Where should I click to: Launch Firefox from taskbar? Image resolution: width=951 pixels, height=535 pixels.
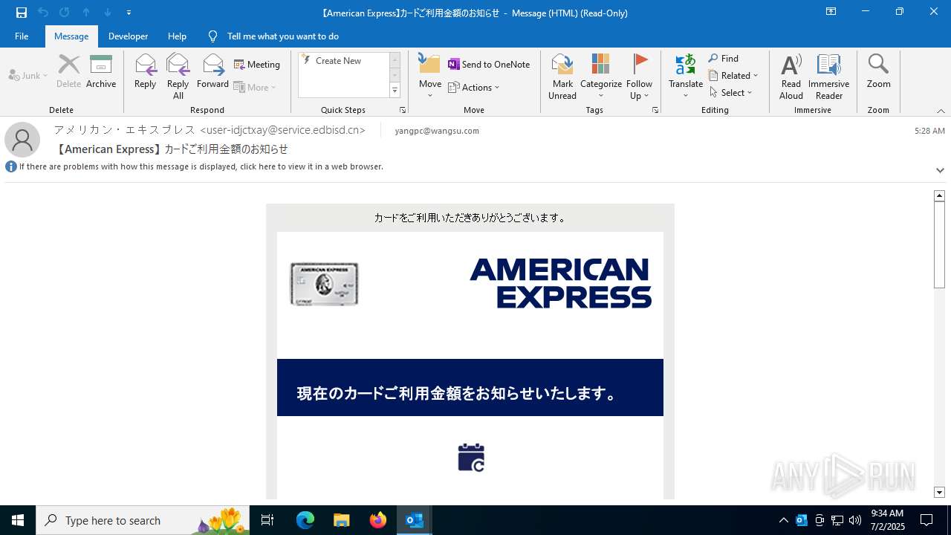pos(378,520)
